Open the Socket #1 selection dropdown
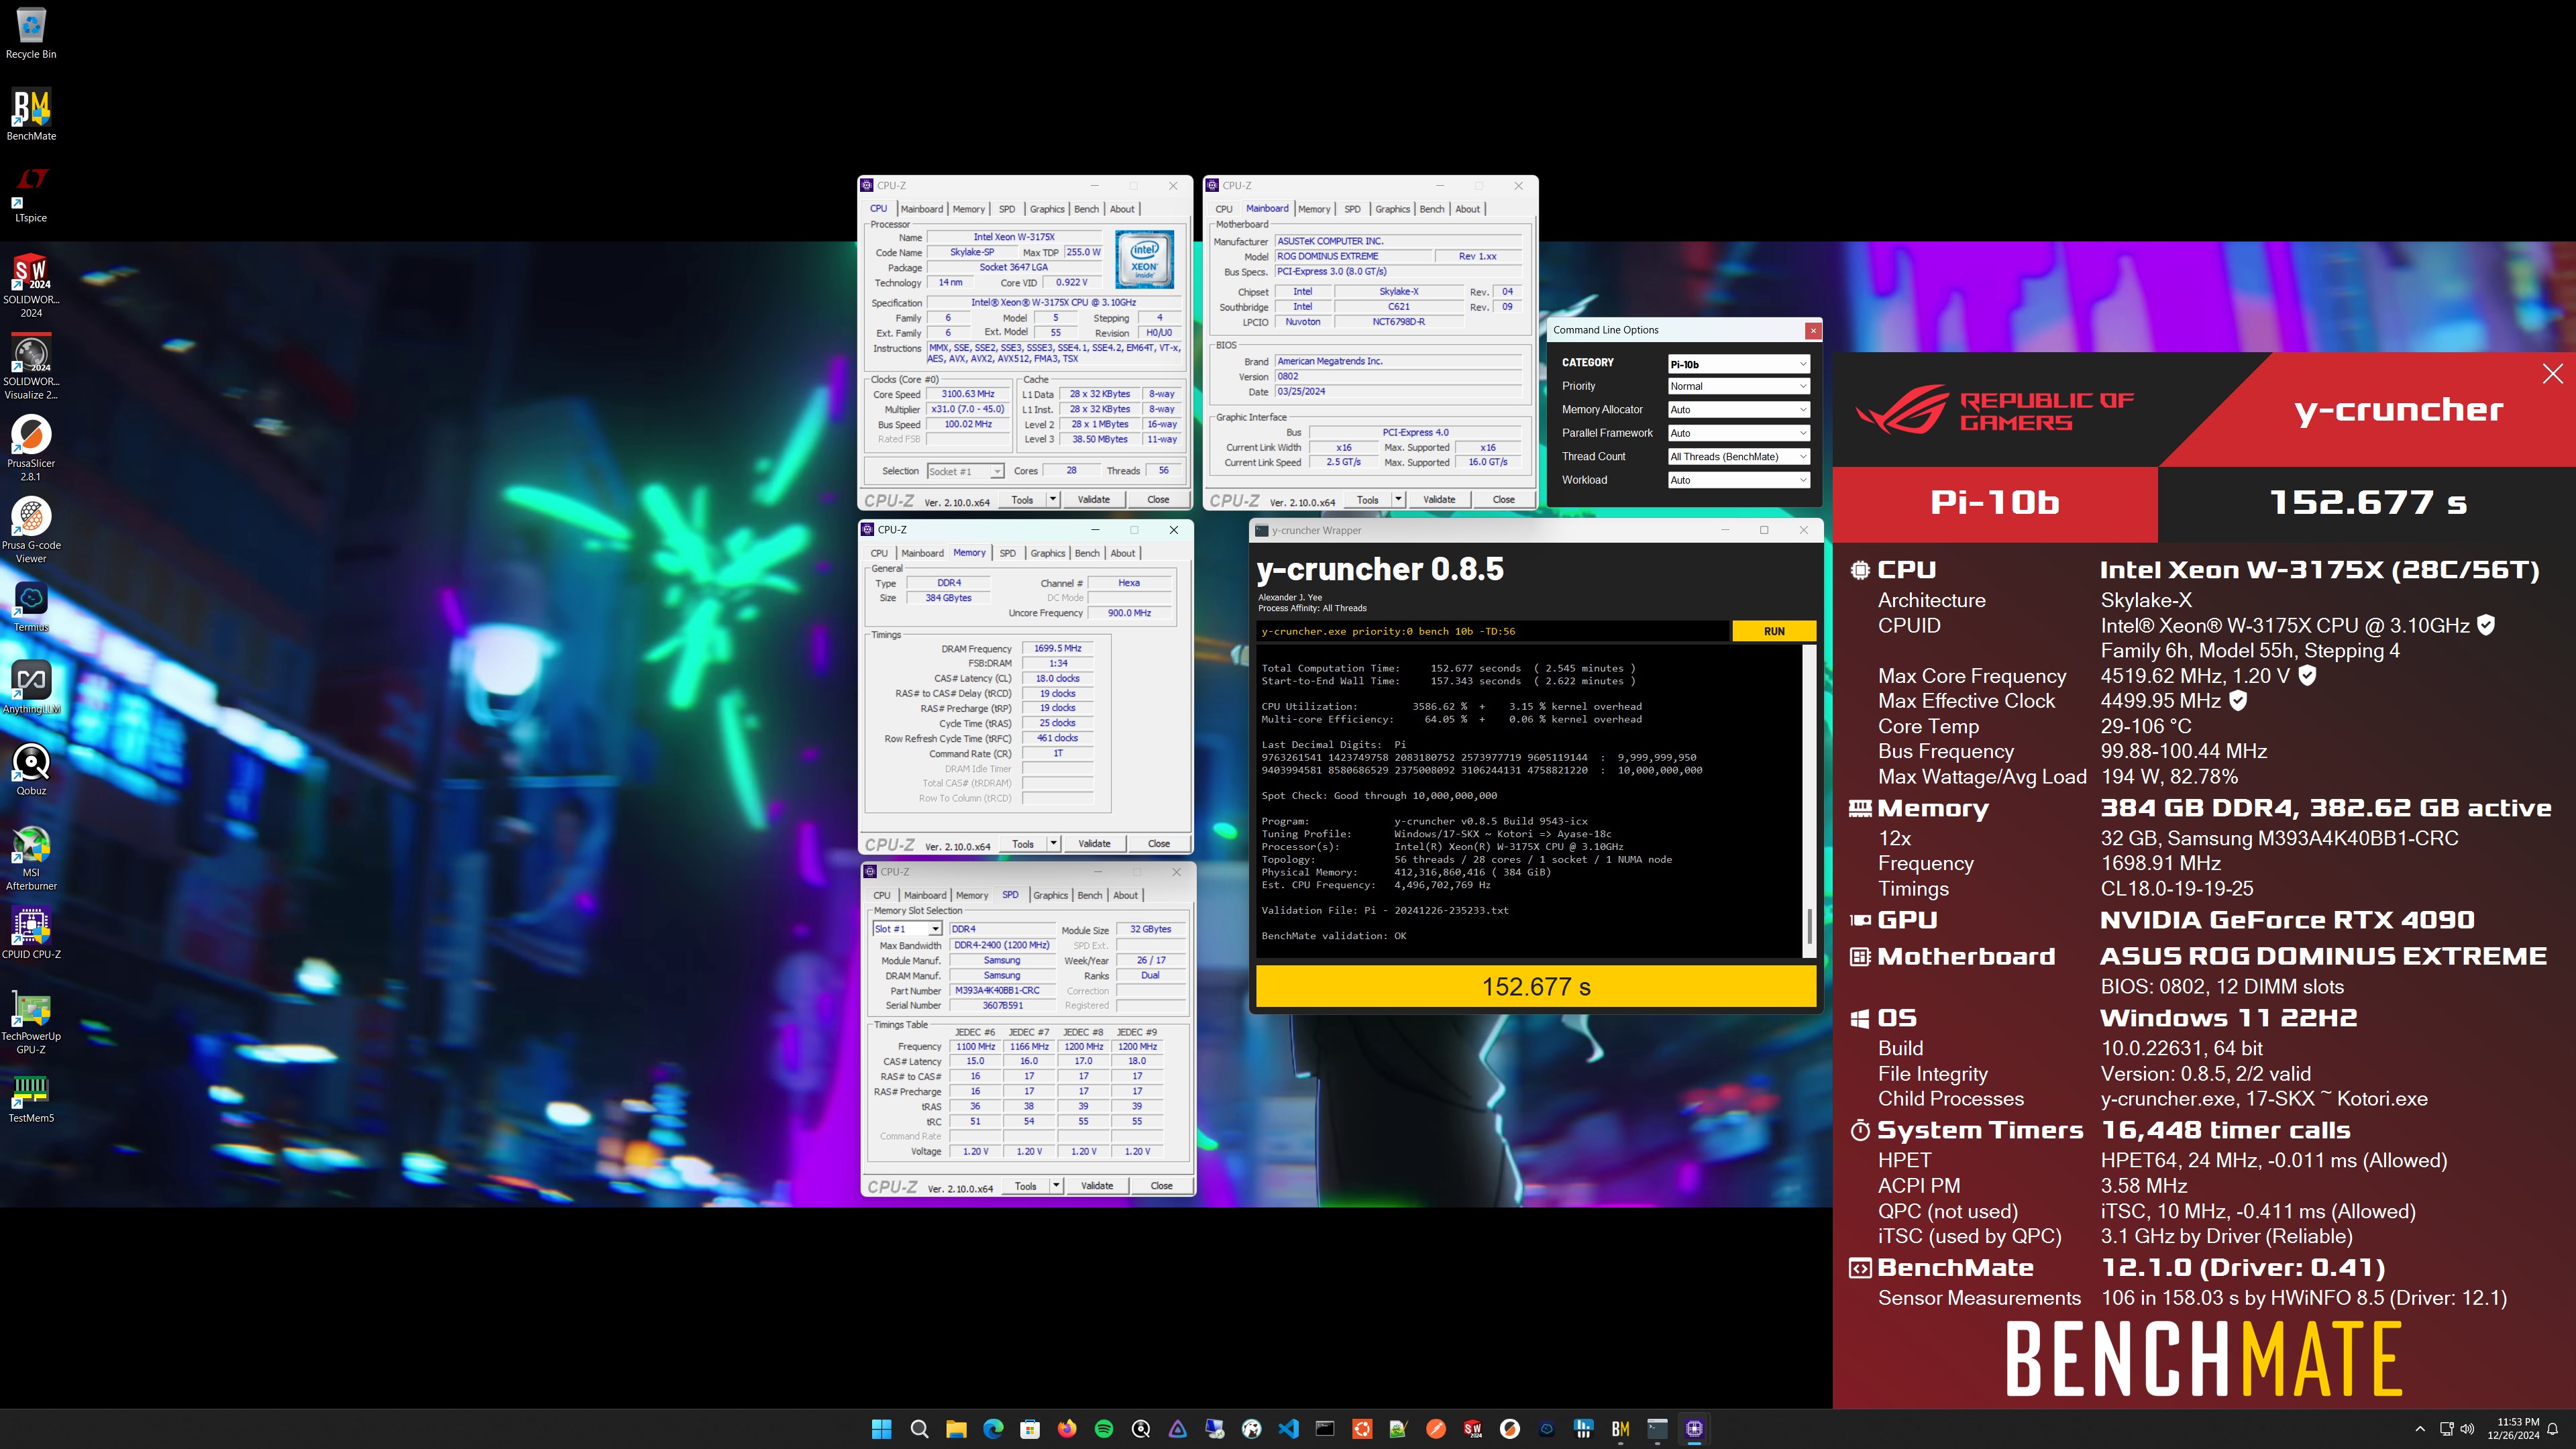Viewport: 2576px width, 1449px height. coord(964,471)
